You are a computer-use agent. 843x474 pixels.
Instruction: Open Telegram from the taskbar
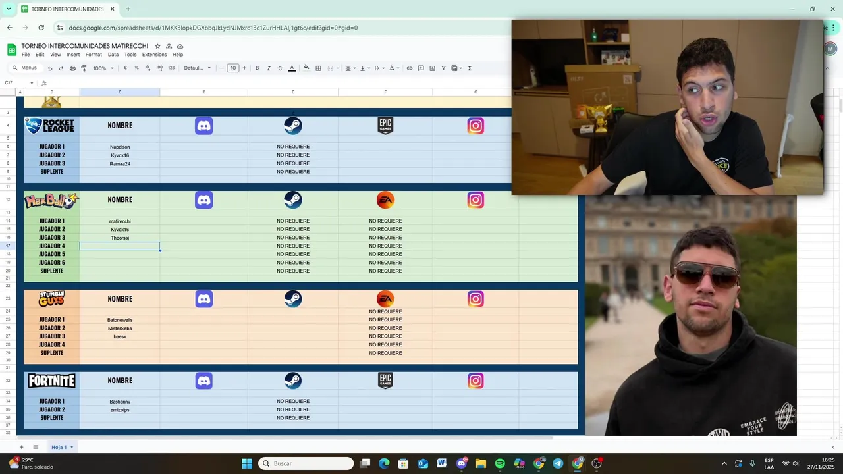[x=558, y=463]
